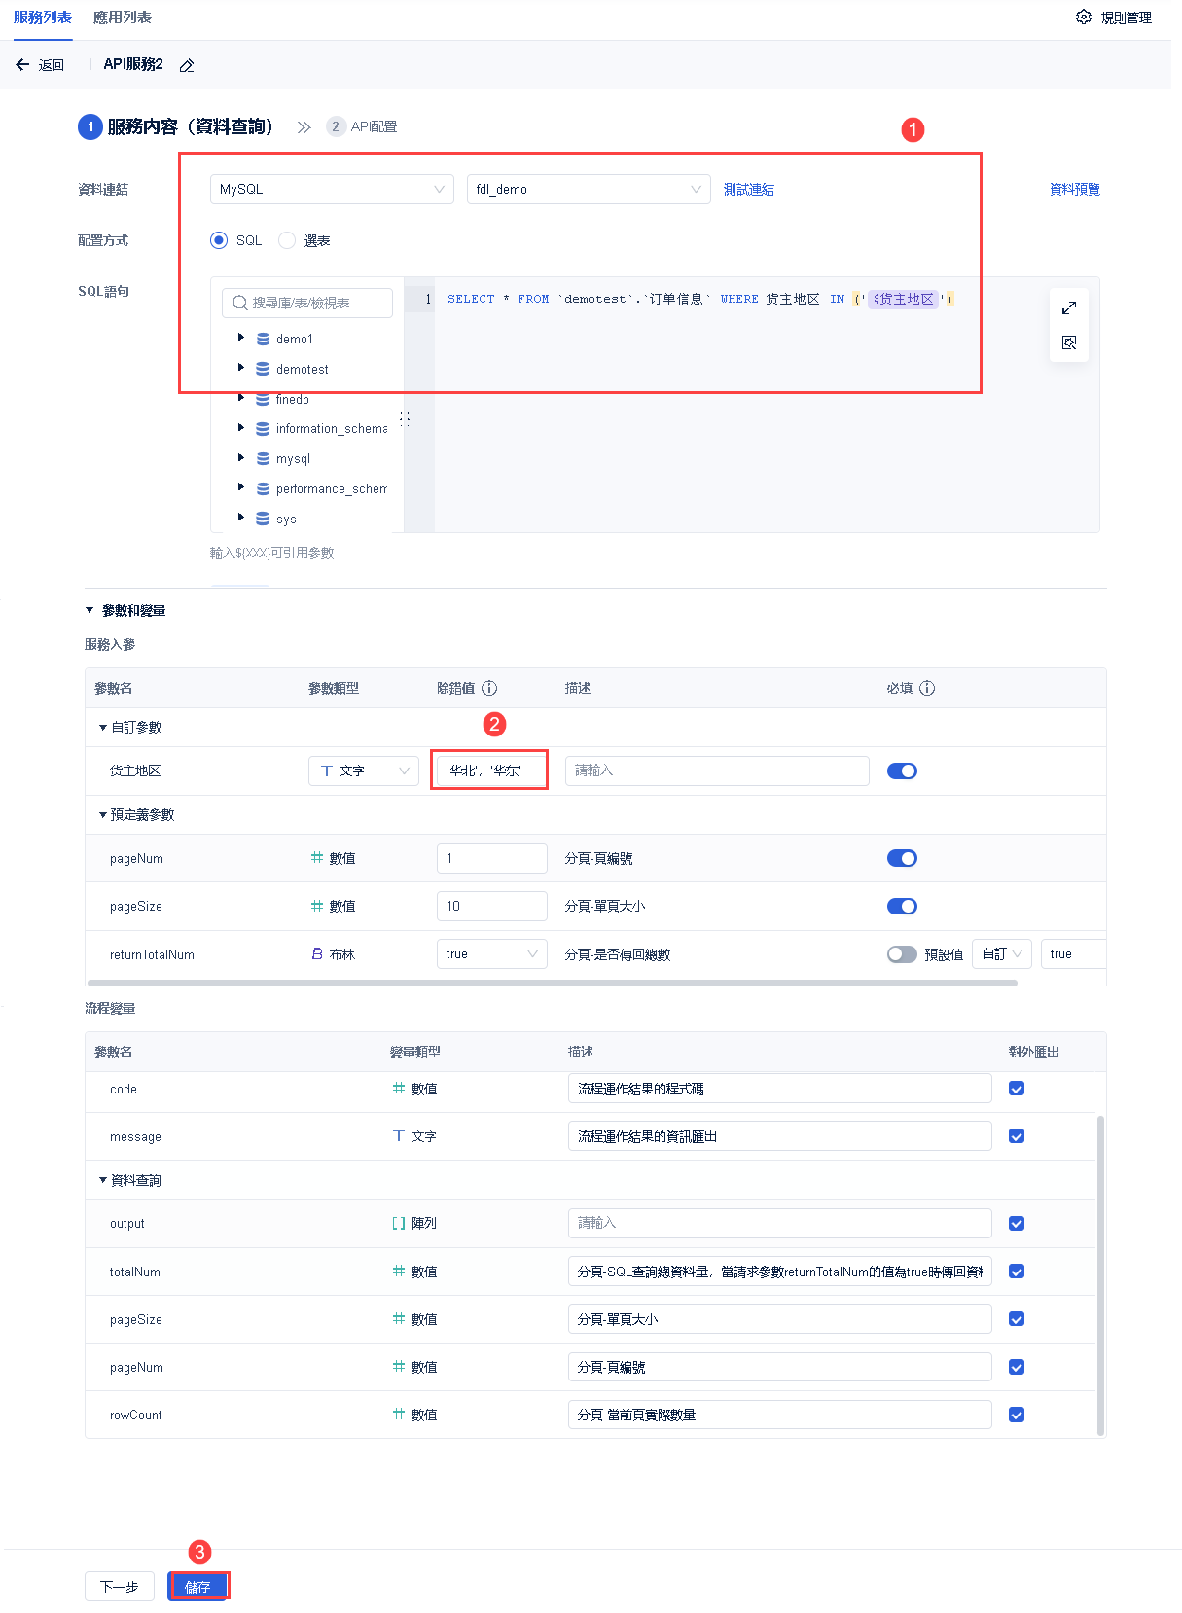
Task: Click the horizontal scrollbar under parameter table
Action: pos(553,983)
